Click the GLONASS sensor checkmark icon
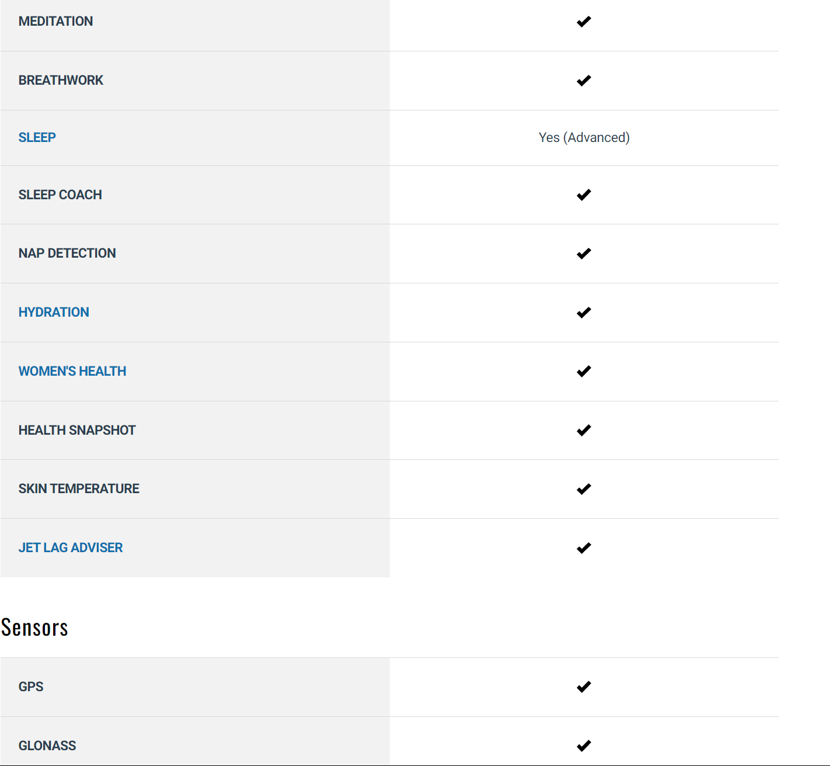This screenshot has width=830, height=766. 584,746
